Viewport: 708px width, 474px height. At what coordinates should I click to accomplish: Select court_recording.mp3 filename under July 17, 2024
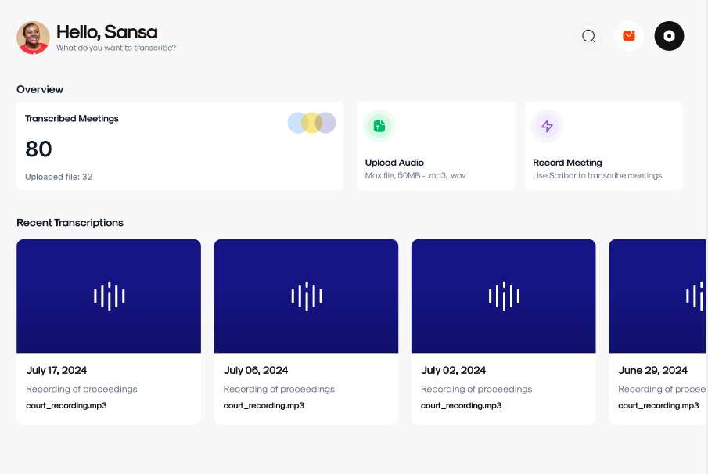pos(66,405)
